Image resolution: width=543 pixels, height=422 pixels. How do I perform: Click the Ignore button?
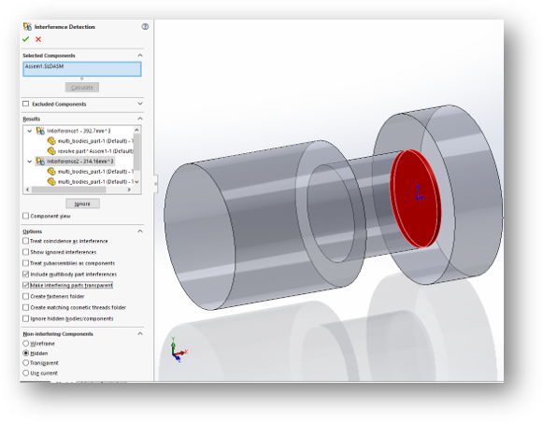[x=82, y=204]
